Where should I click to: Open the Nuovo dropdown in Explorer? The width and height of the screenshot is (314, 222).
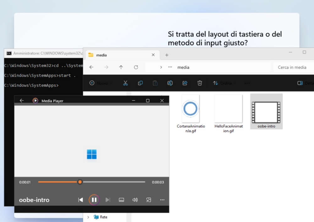point(101,83)
